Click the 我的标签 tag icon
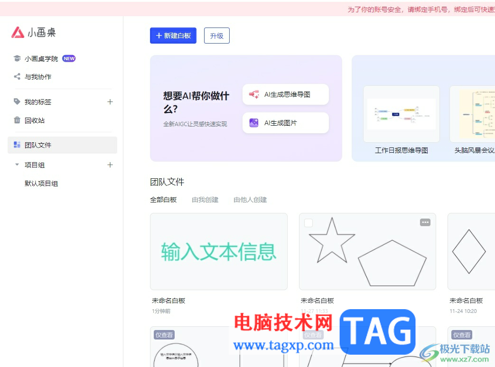The height and width of the screenshot is (367, 495). [x=17, y=101]
